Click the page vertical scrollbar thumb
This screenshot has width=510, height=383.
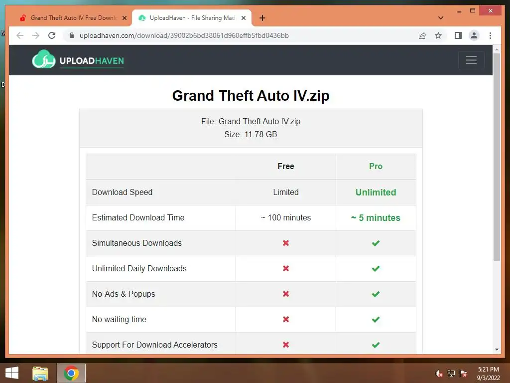[497, 157]
